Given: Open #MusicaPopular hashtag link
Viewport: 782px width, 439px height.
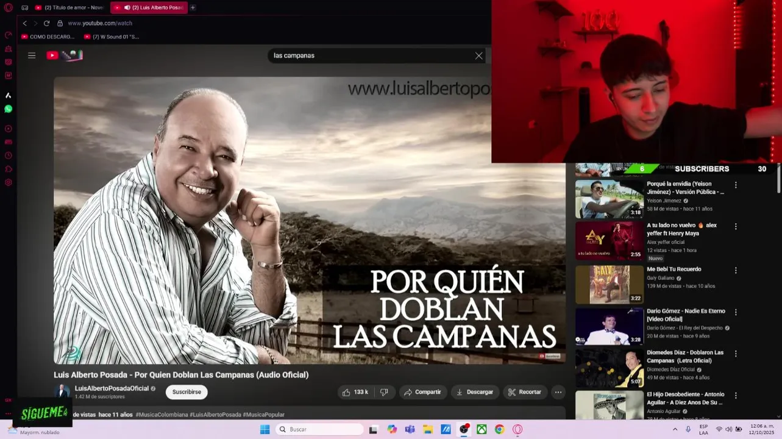Looking at the screenshot, I should pos(264,415).
